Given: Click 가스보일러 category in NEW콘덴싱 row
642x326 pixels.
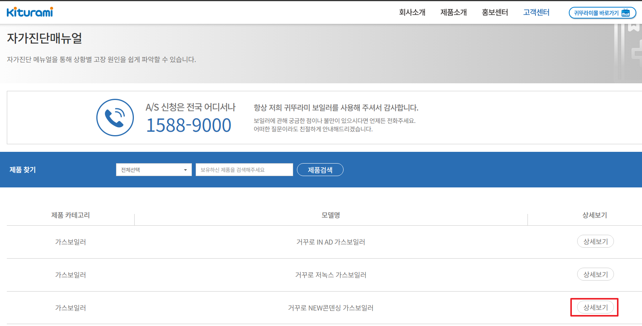Looking at the screenshot, I should coord(71,308).
